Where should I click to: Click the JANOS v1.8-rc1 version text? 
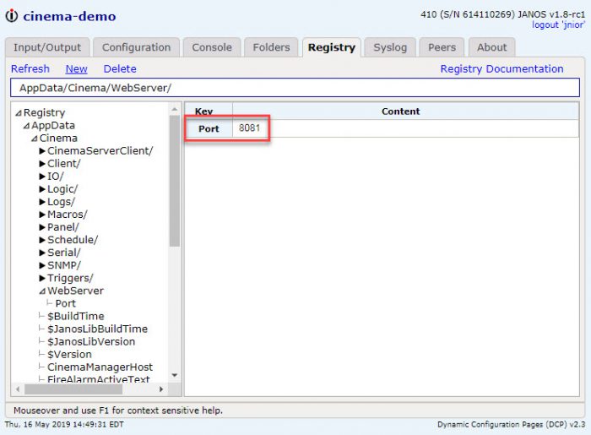coord(550,14)
